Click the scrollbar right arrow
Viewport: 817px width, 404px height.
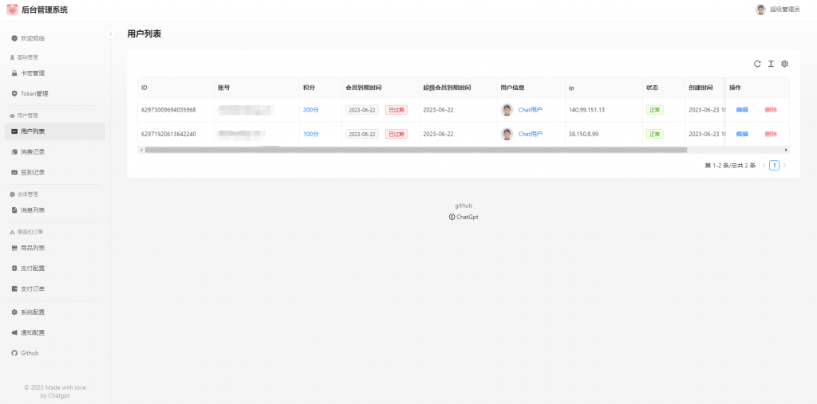coord(787,150)
